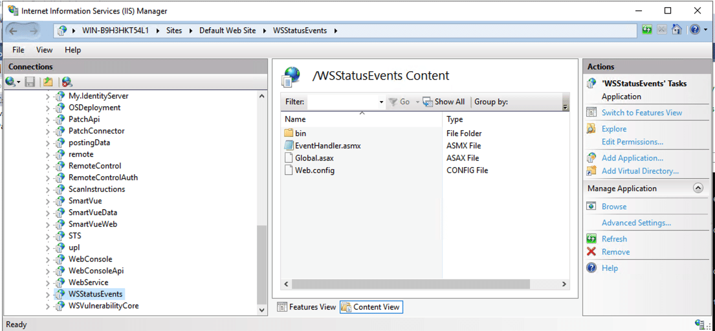Expand the WebConsole tree node
This screenshot has height=331, width=715.
[47, 260]
